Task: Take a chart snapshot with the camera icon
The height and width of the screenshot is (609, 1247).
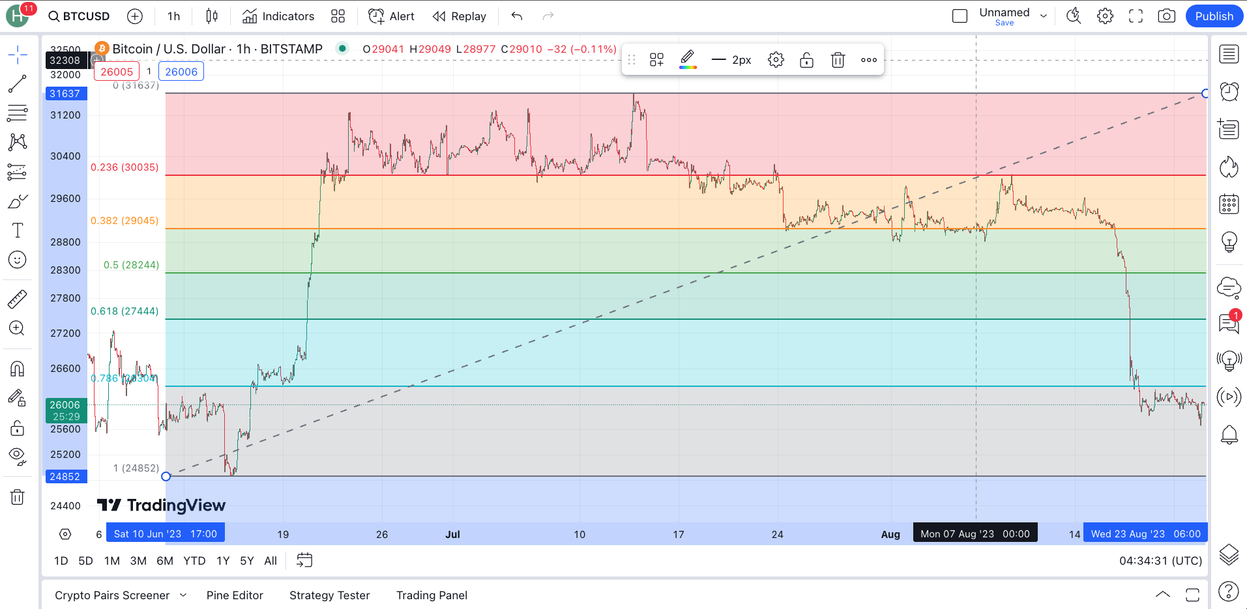Action: (x=1166, y=16)
